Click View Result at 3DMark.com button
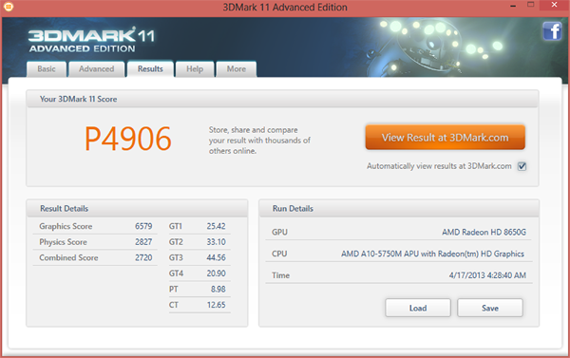The image size is (570, 358). [445, 138]
